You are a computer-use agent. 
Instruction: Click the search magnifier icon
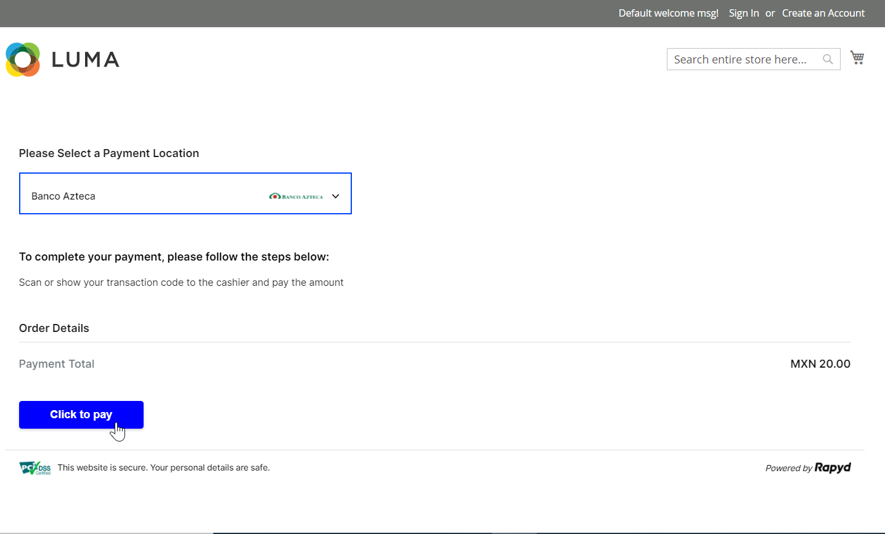[x=828, y=60]
